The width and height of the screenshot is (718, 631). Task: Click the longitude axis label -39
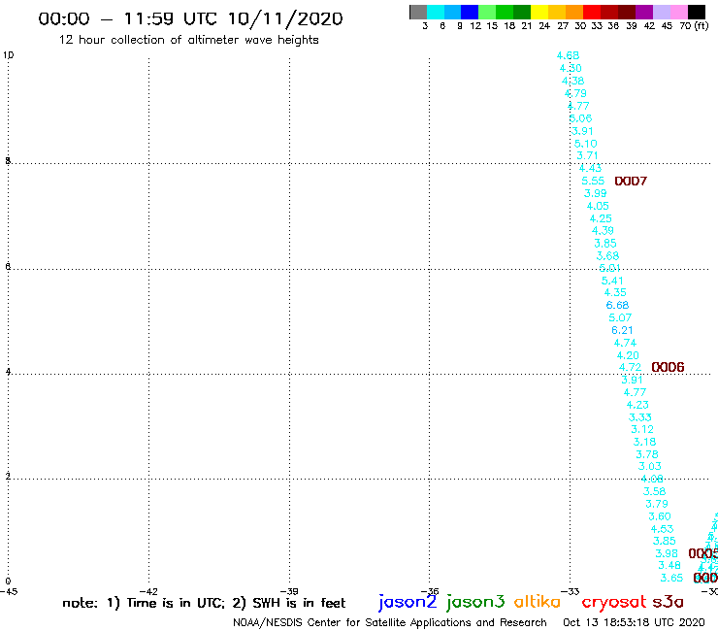[x=289, y=591]
